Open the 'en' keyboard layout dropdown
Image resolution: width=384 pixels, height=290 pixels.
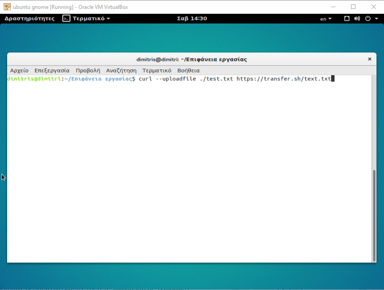(x=326, y=19)
